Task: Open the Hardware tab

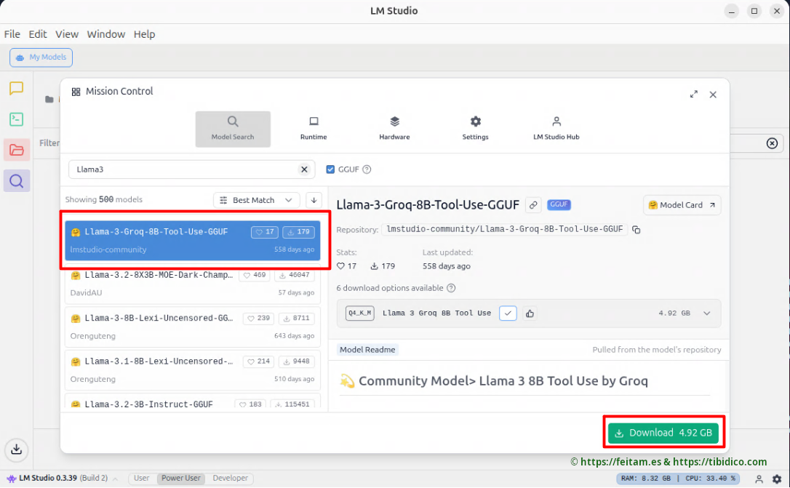Action: (x=394, y=129)
